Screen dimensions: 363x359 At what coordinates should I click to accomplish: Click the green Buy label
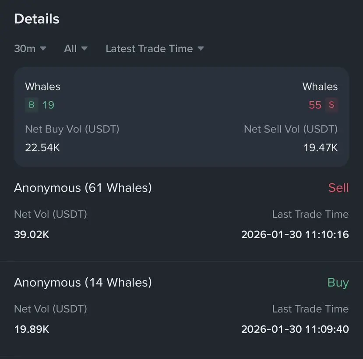[x=338, y=282]
